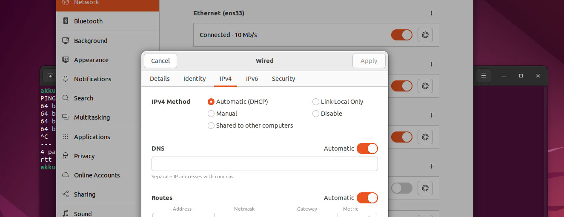Screen dimensions: 564x217
Task: Open the Sharing settings panel
Action: pyautogui.click(x=84, y=194)
